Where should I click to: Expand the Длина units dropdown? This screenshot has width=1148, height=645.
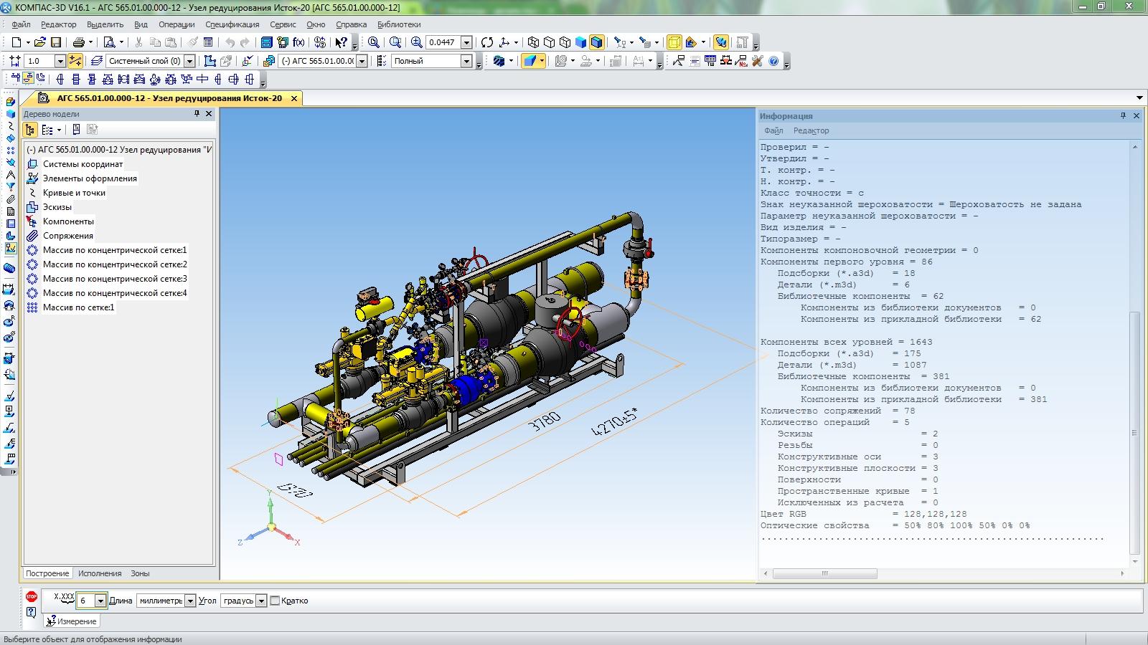190,601
